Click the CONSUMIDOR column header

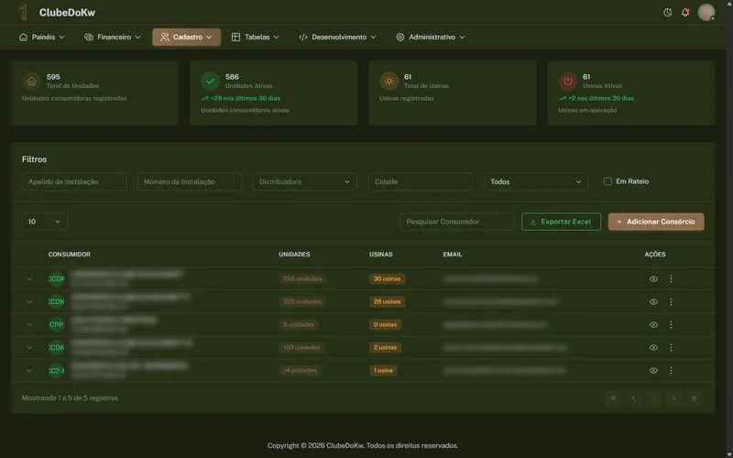coord(70,255)
